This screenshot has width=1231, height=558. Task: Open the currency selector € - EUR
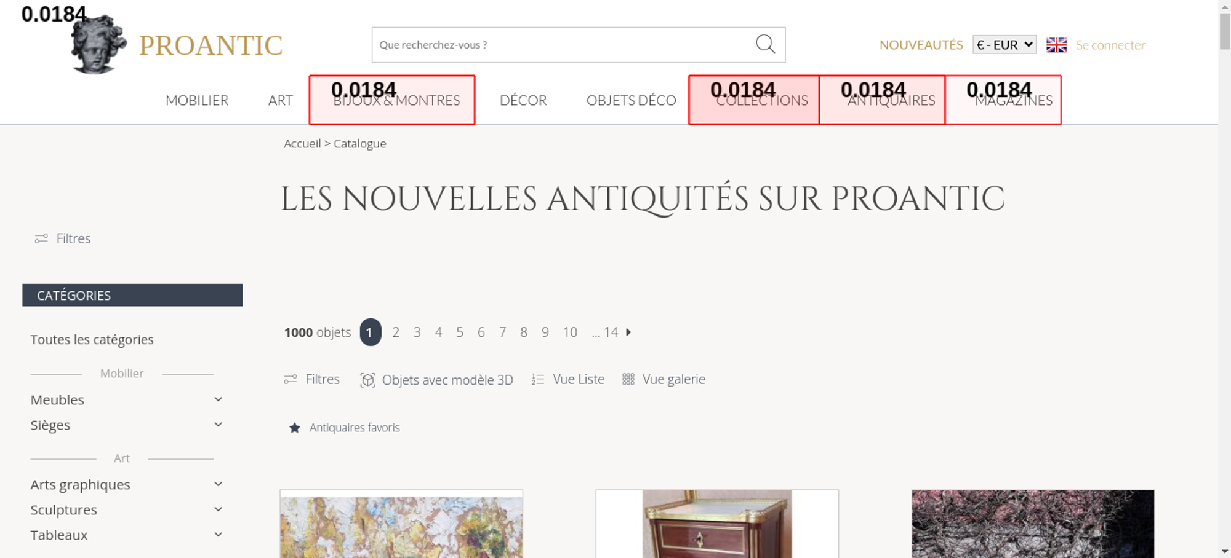[1004, 45]
